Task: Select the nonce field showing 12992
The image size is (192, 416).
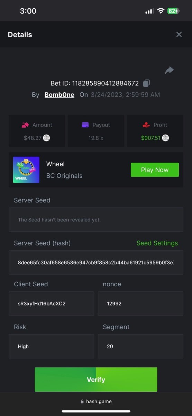Action: [x=140, y=303]
